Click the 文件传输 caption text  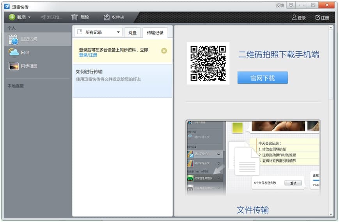(253, 210)
